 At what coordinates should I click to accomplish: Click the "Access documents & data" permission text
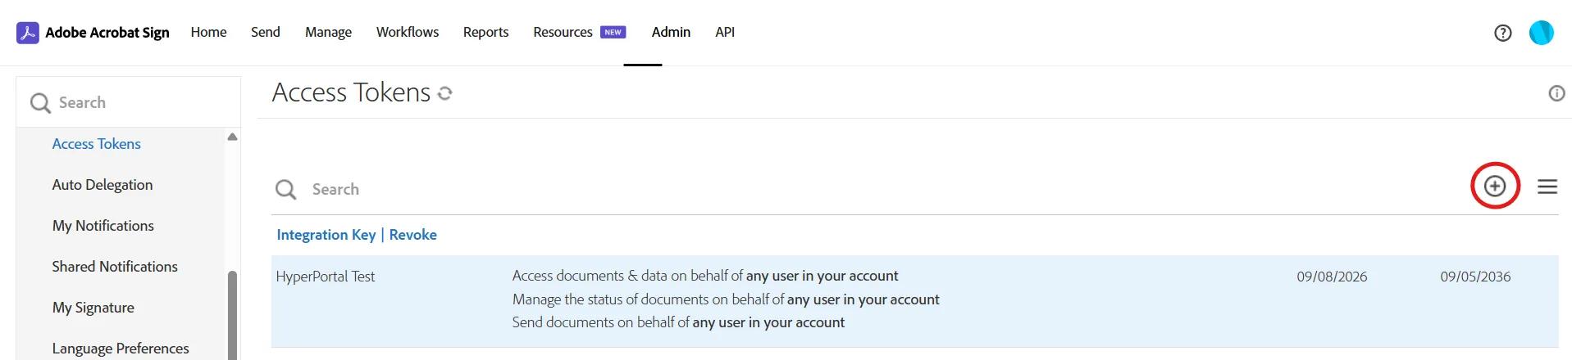click(x=705, y=276)
